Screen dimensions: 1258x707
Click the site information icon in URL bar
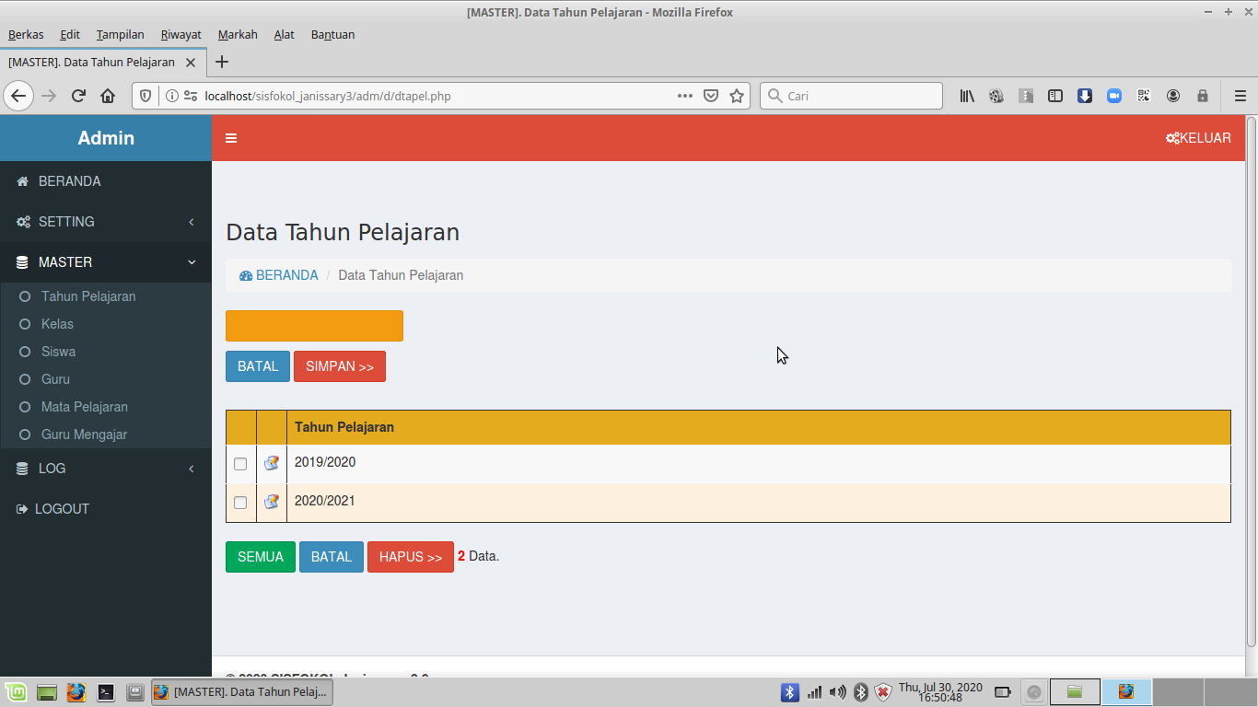[171, 96]
